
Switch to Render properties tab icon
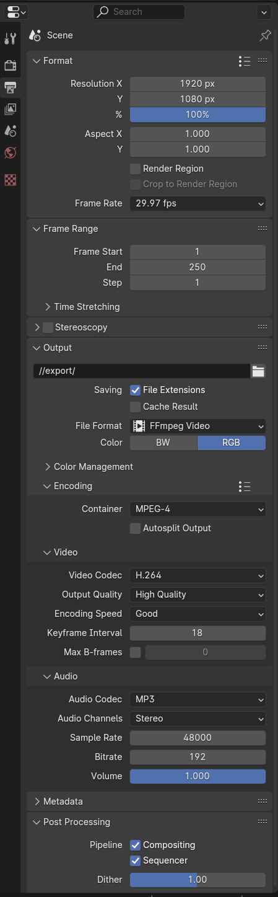(10, 66)
